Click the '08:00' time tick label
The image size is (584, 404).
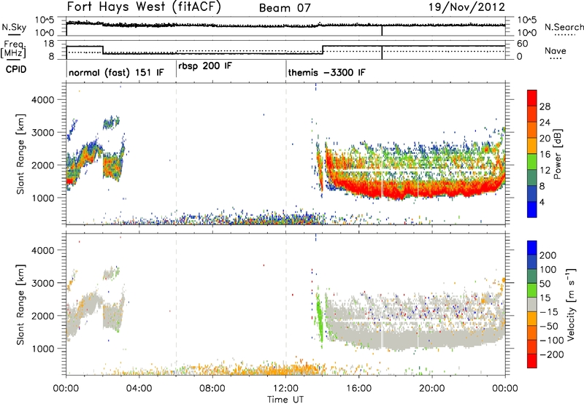coord(212,389)
